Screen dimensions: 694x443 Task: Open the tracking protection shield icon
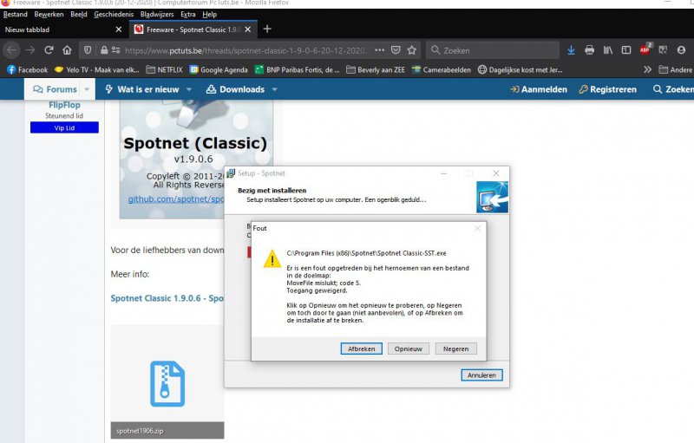click(x=88, y=50)
